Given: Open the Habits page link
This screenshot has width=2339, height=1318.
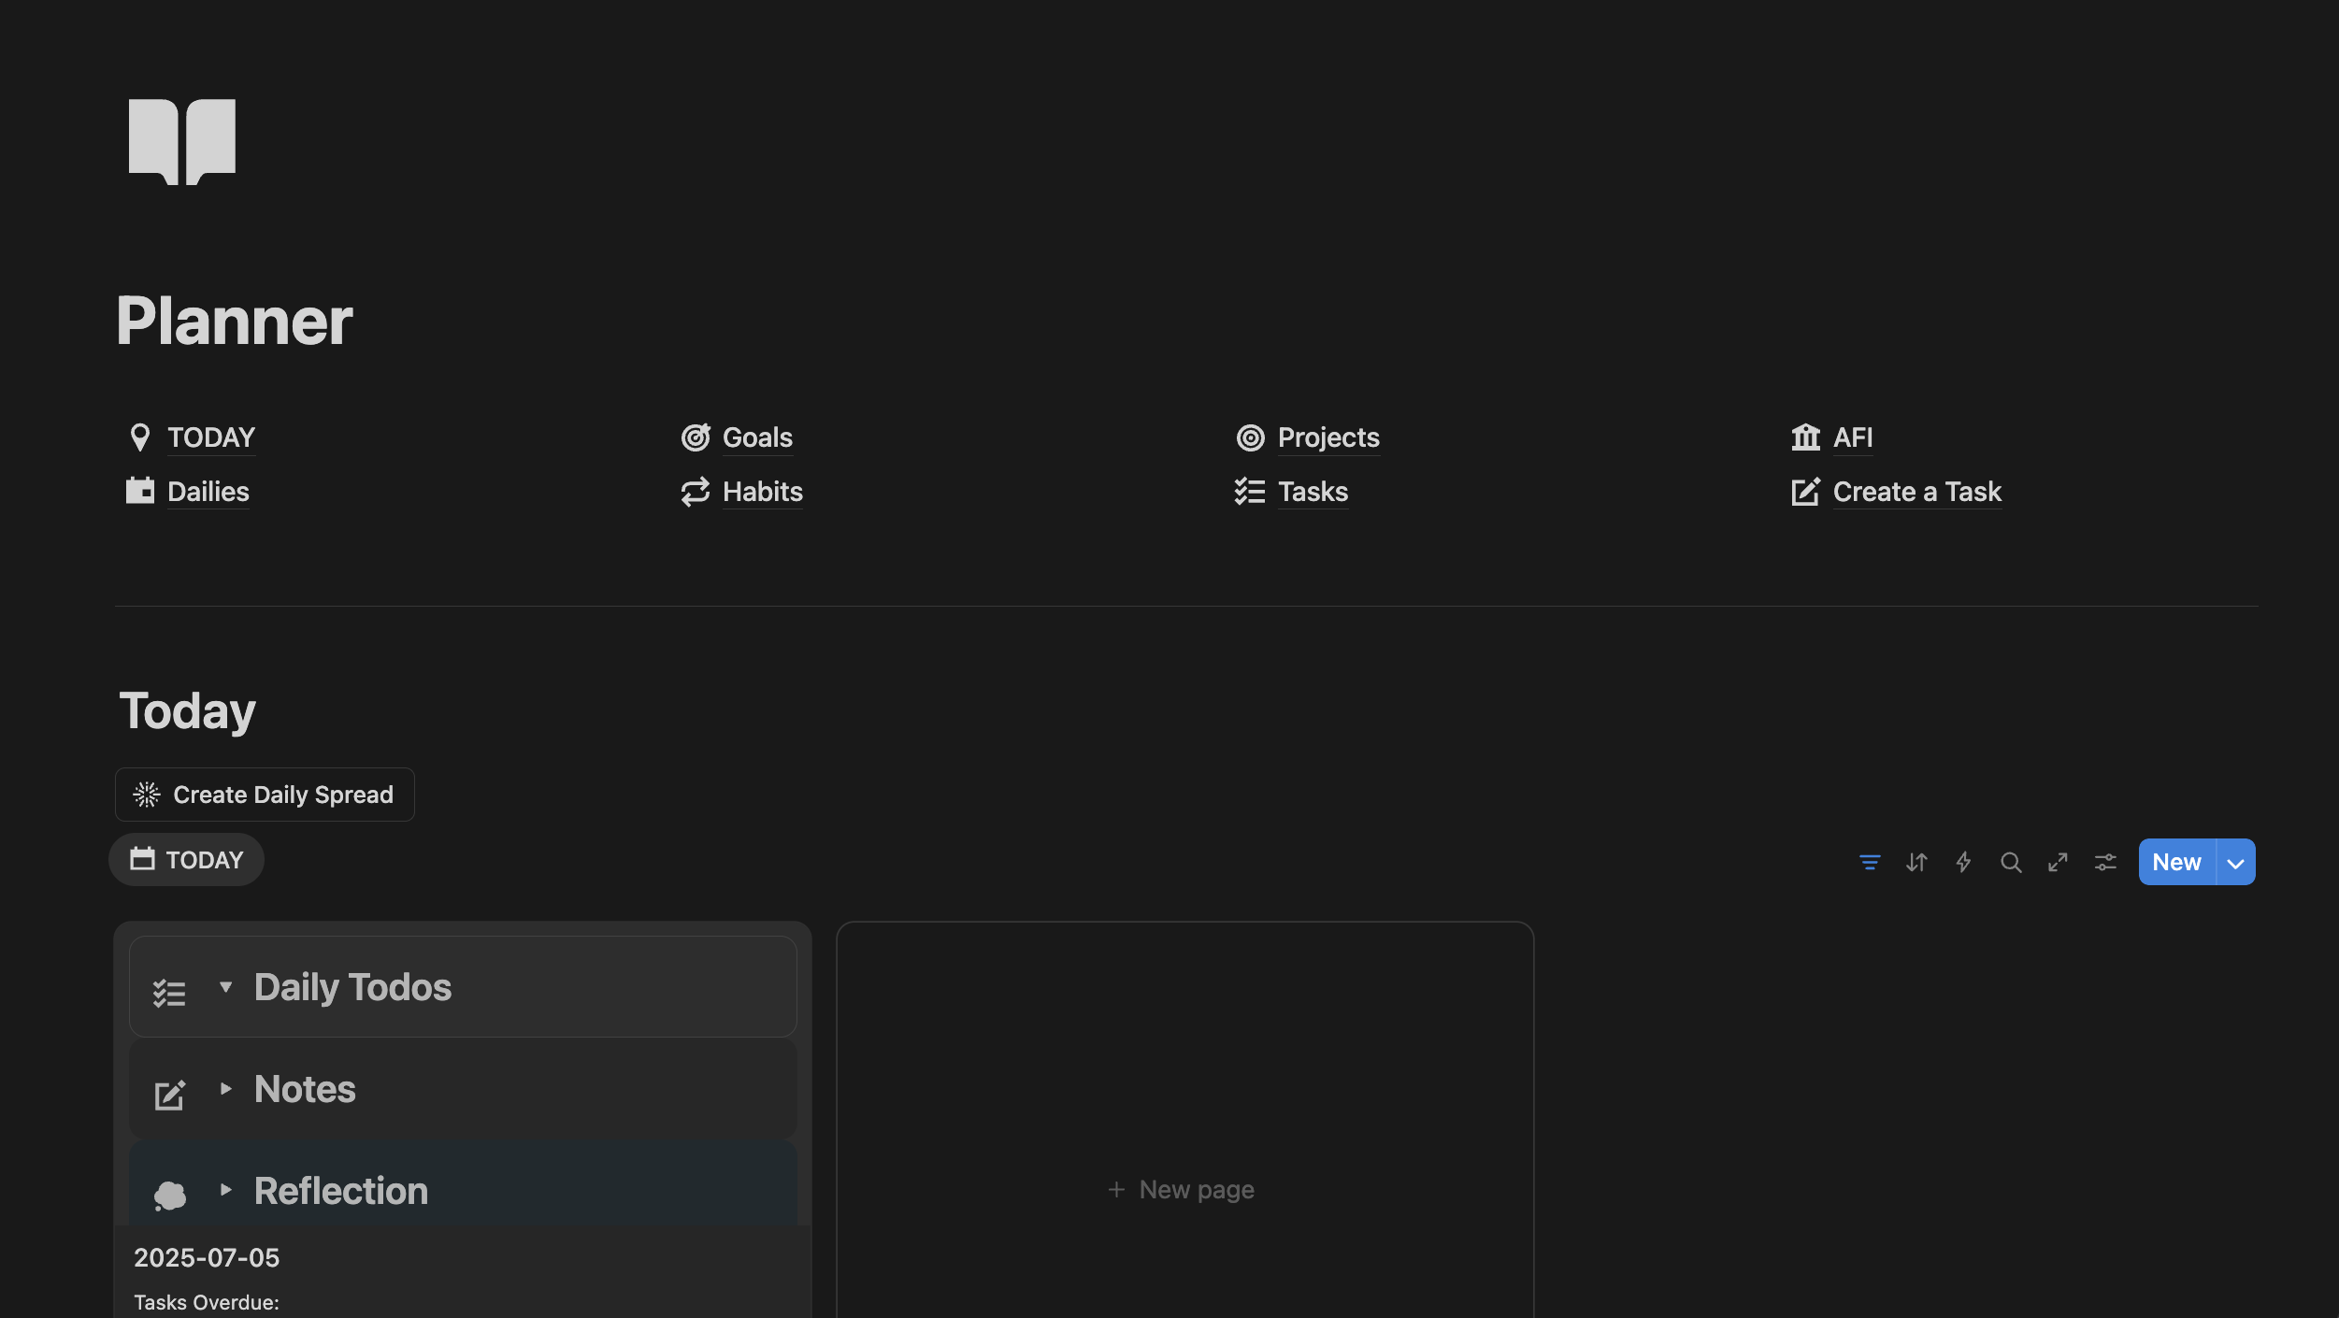Looking at the screenshot, I should point(762,492).
